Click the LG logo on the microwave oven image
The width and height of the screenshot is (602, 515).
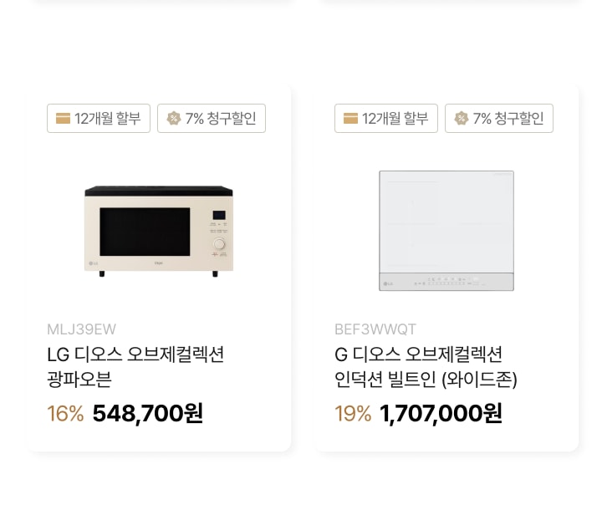click(94, 263)
